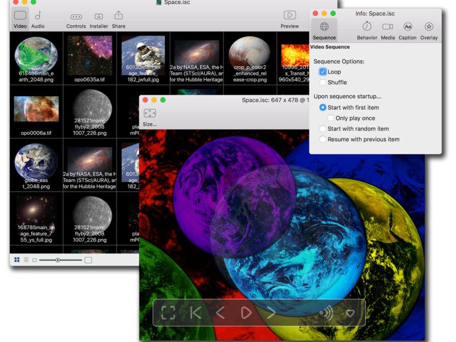Select the Video tab in Space.isc toolbar
Image resolution: width=456 pixels, height=342 pixels.
[20, 19]
